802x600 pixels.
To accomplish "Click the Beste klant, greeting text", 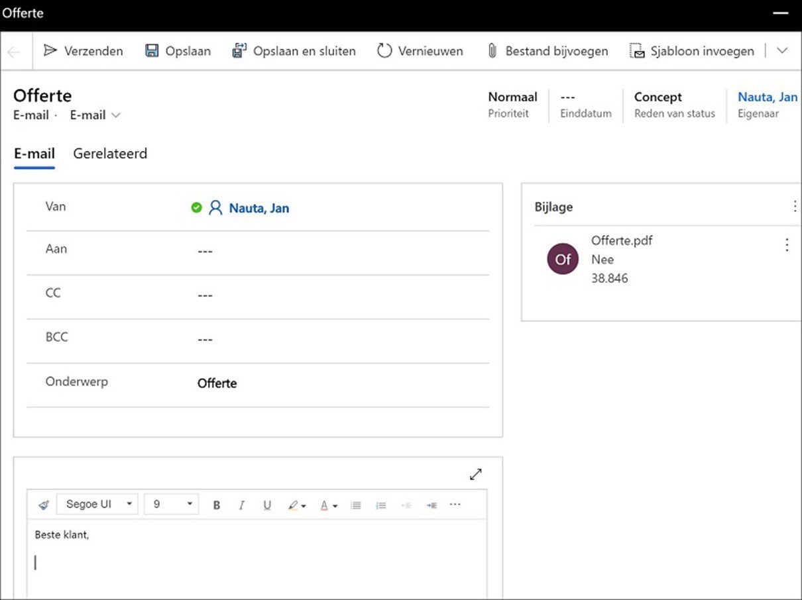I will [62, 534].
